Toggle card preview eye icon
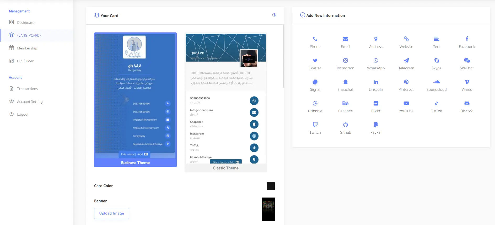Screen dimensions: 495x225 pyautogui.click(x=274, y=15)
